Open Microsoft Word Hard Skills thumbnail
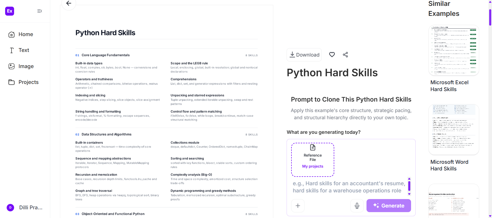The width and height of the screenshot is (492, 218). [x=454, y=129]
